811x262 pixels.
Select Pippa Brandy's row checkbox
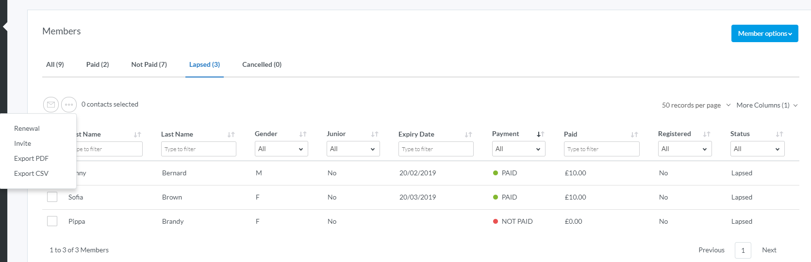point(52,221)
